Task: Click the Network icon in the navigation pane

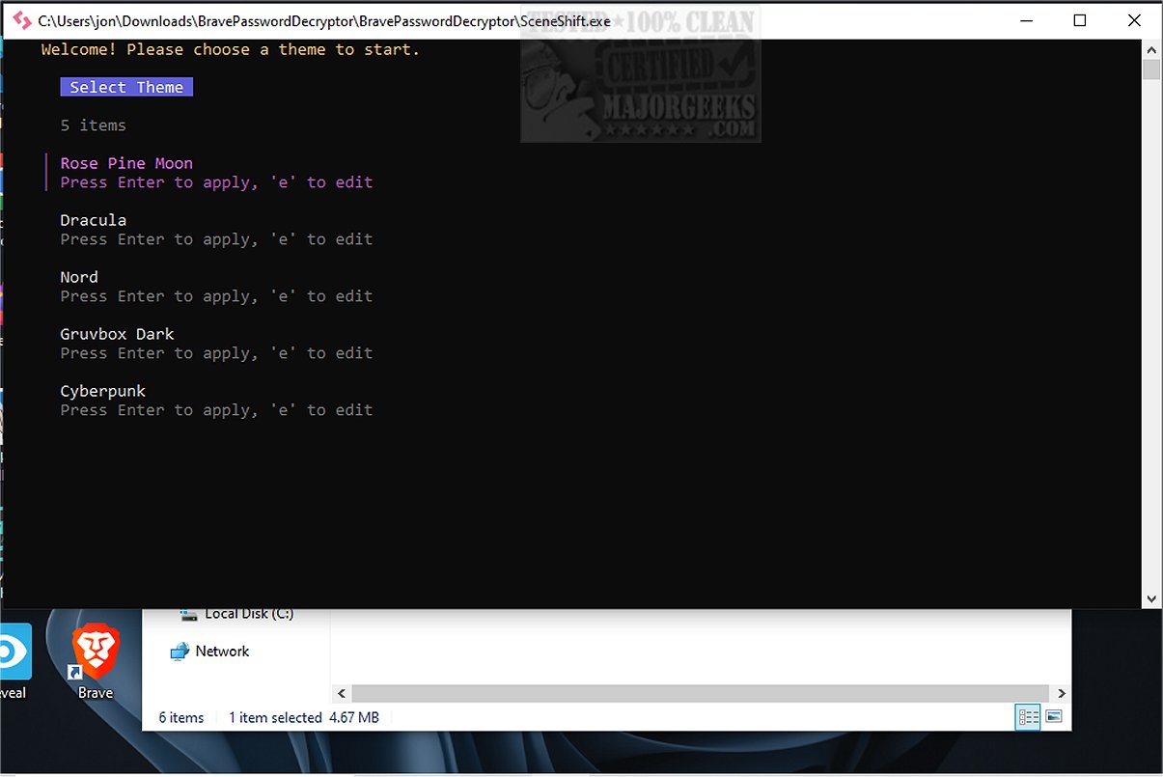Action: click(x=180, y=652)
